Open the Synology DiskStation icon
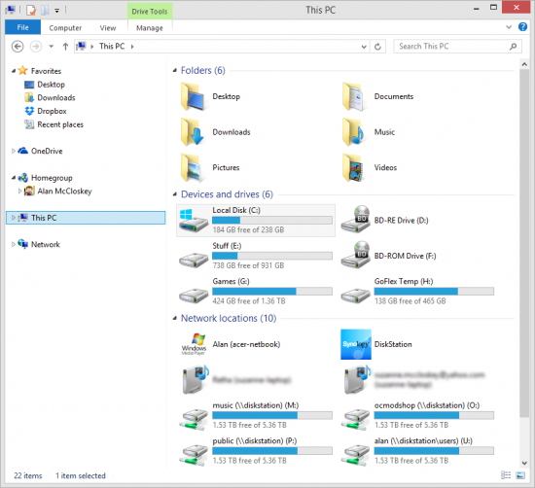The image size is (535, 488). (x=356, y=344)
